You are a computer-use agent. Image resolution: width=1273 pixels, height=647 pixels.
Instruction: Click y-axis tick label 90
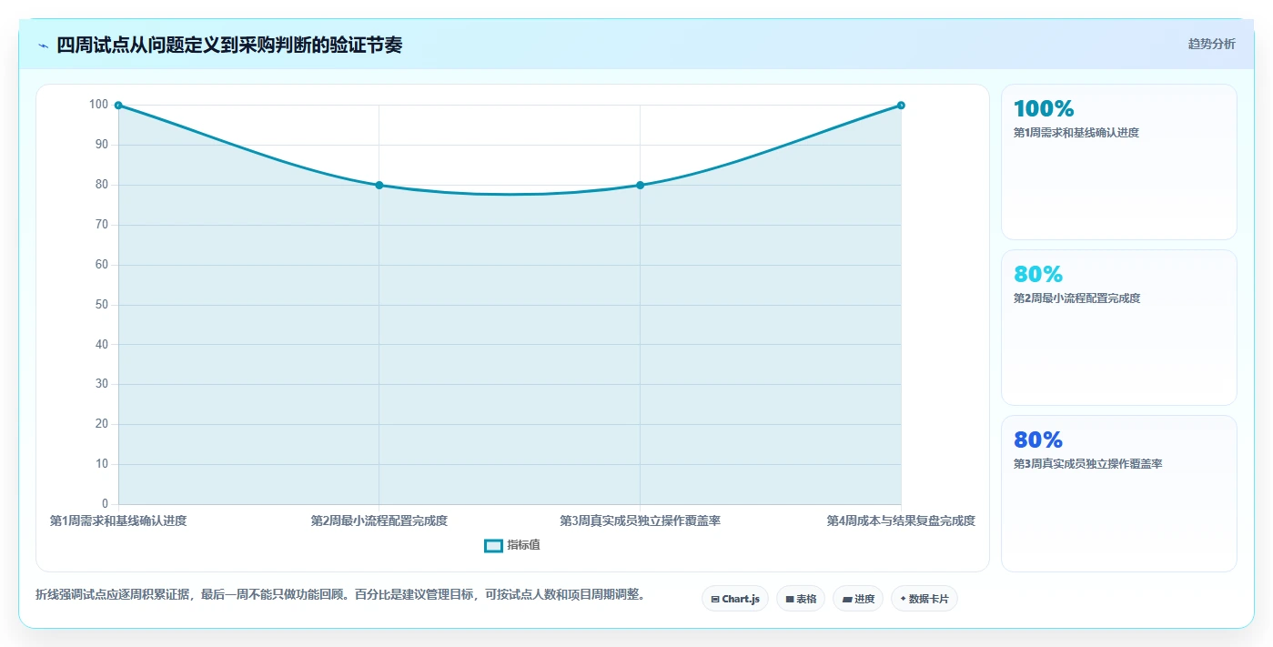click(x=102, y=145)
